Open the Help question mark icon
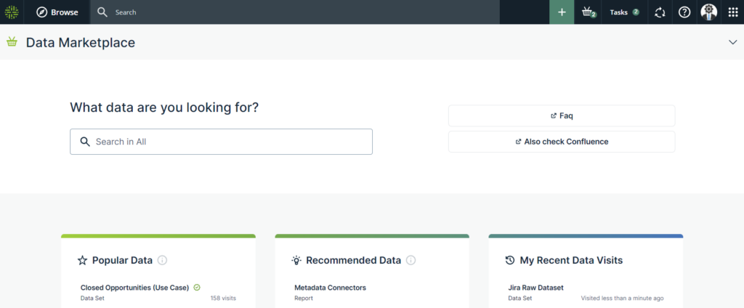Screen dimensions: 744x308 [684, 12]
